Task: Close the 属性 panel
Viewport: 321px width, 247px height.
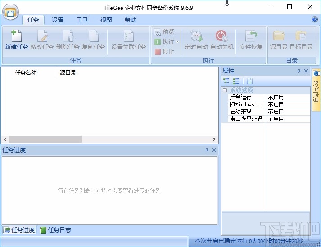Action: click(306, 71)
